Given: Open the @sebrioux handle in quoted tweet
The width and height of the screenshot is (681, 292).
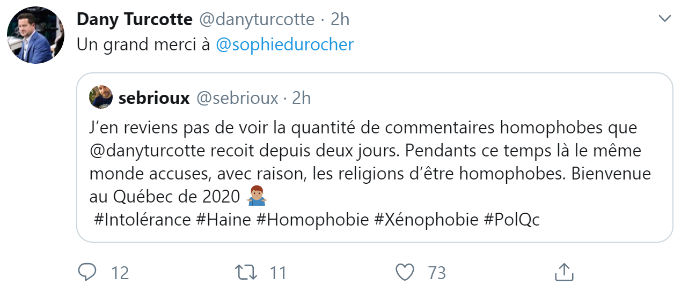Looking at the screenshot, I should (237, 98).
